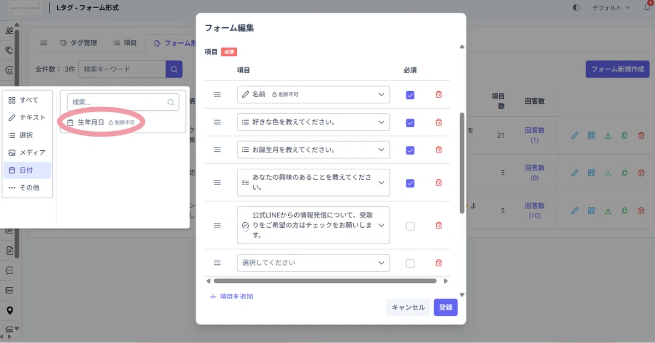Image resolution: width=655 pixels, height=343 pixels.
Task: Select メディア category filter
Action: [x=27, y=152]
